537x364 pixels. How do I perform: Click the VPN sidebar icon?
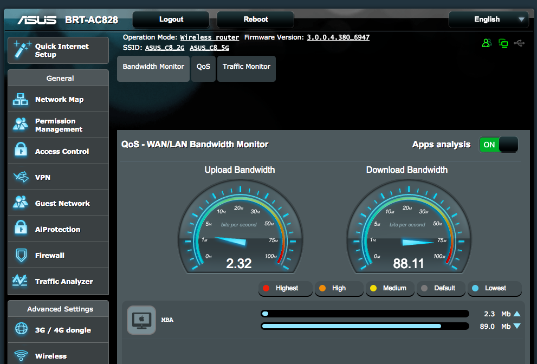click(x=21, y=177)
